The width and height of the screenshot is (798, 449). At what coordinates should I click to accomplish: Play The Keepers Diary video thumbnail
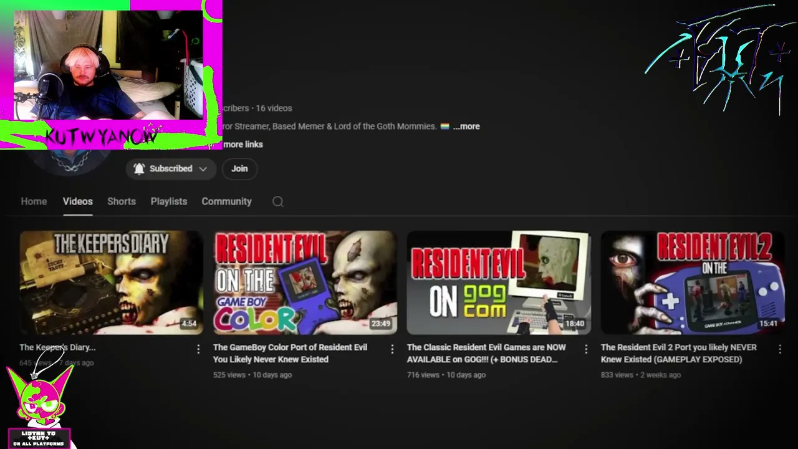pyautogui.click(x=111, y=282)
